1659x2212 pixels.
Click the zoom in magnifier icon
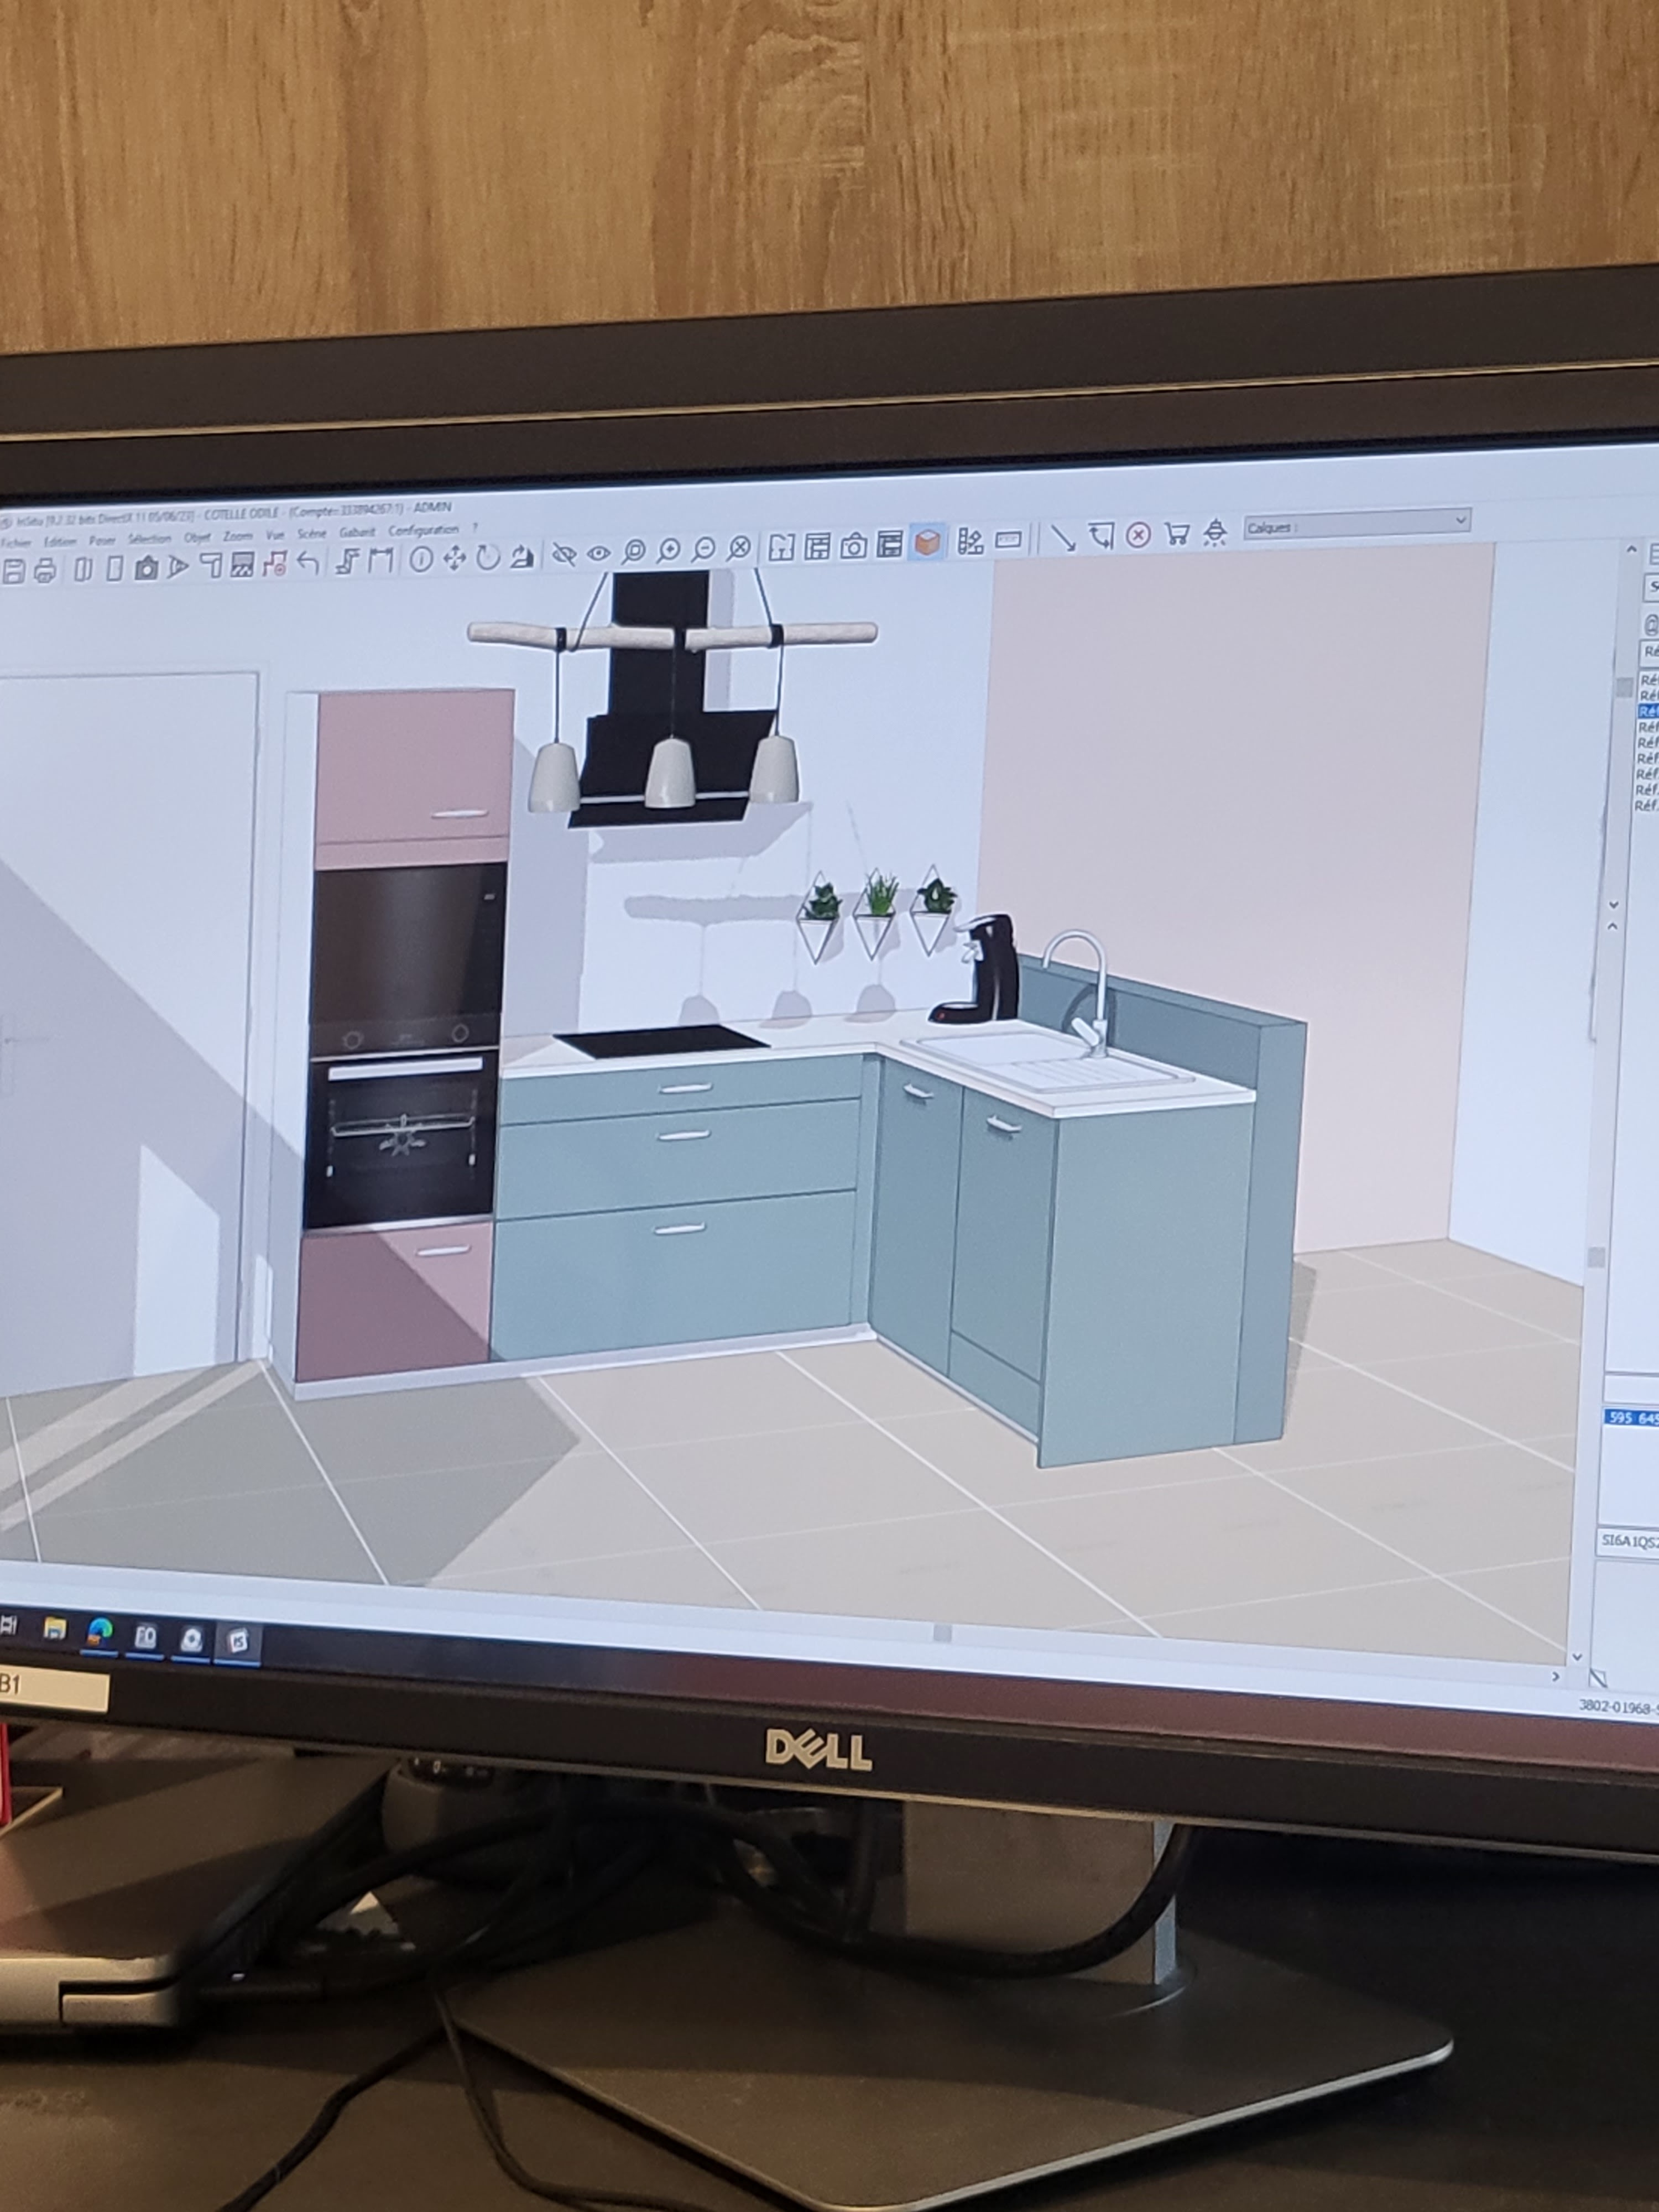click(668, 550)
